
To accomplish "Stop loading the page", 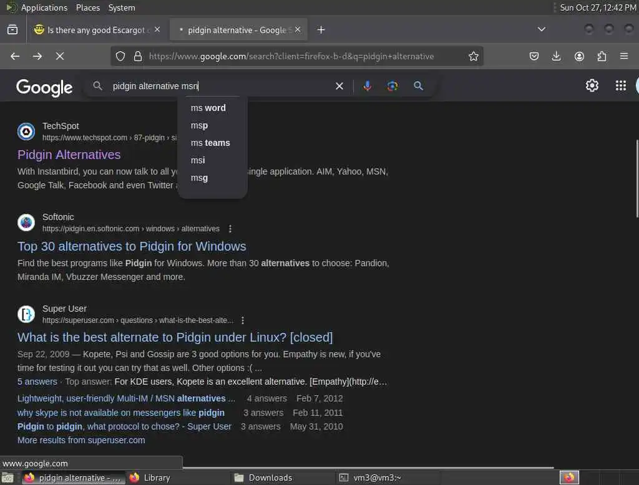I will pos(60,56).
